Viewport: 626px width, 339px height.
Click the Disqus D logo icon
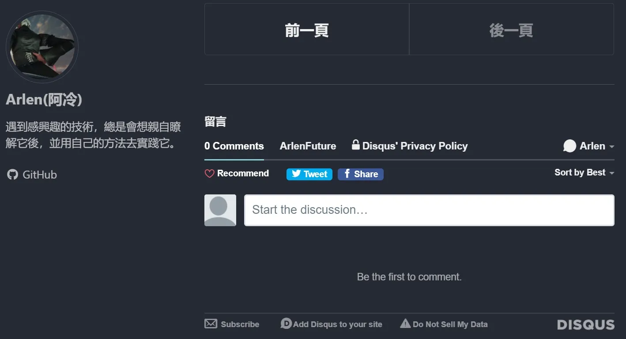[286, 324]
